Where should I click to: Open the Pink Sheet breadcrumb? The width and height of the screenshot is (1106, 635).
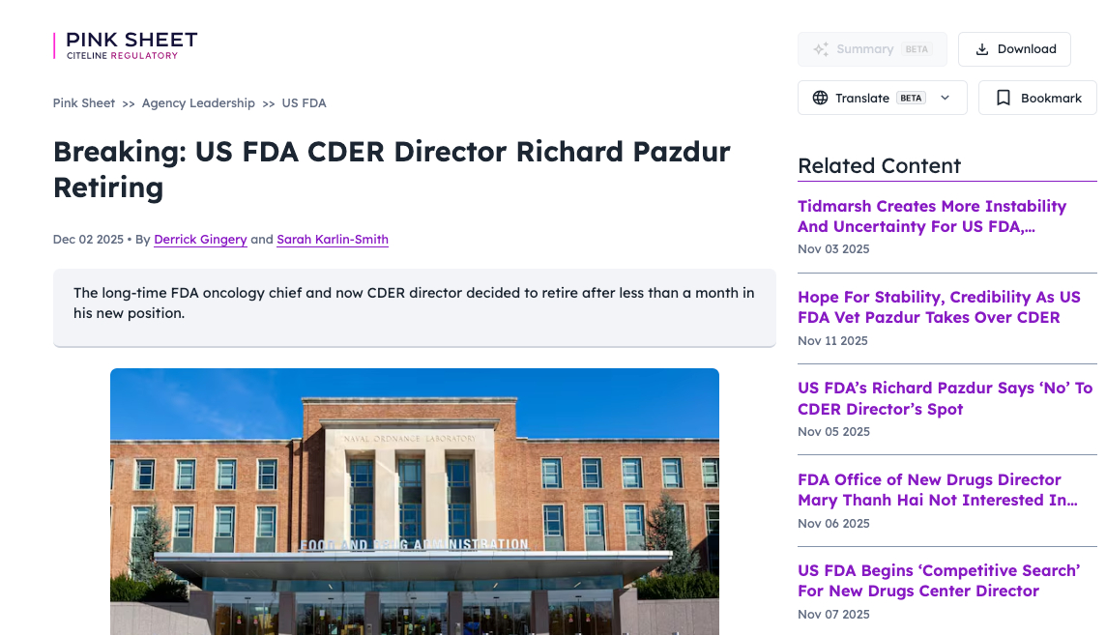click(84, 103)
